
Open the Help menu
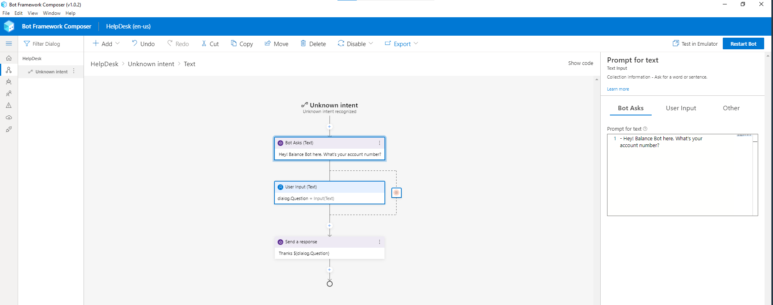click(70, 13)
